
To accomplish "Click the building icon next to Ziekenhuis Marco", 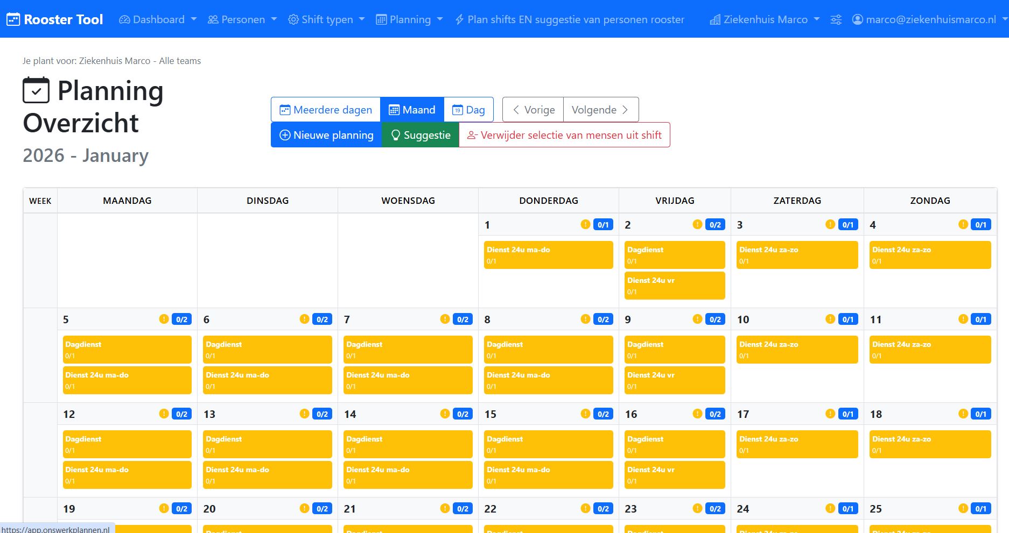I will (x=715, y=19).
